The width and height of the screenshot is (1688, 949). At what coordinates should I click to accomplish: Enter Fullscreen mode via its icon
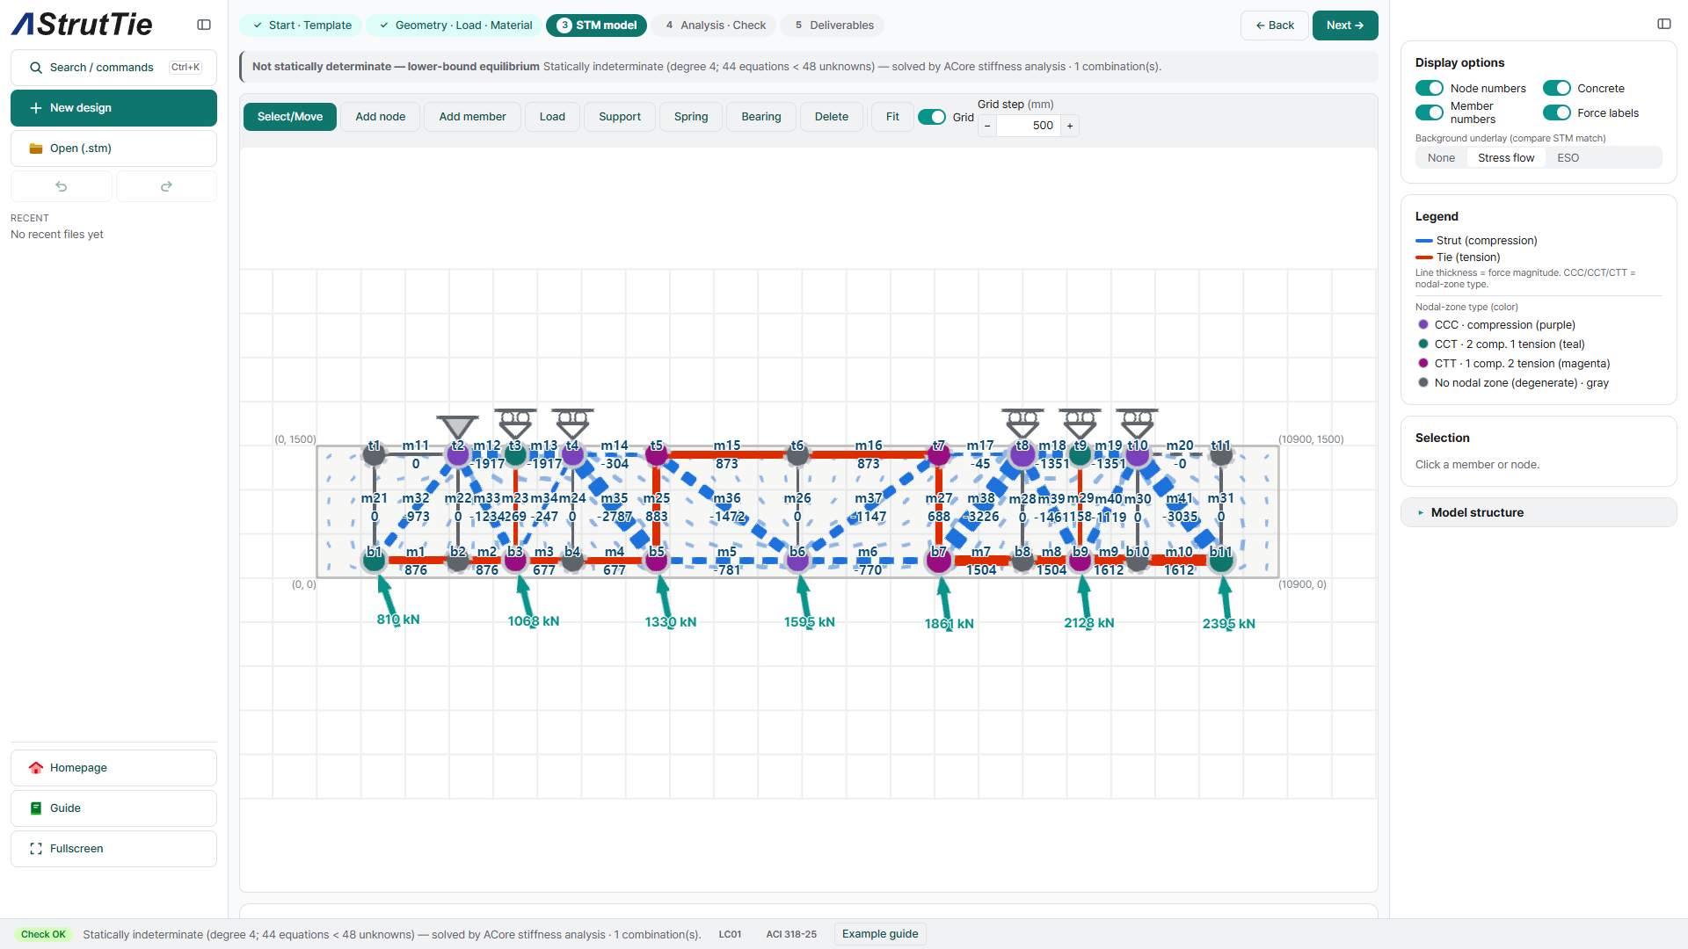point(36,849)
